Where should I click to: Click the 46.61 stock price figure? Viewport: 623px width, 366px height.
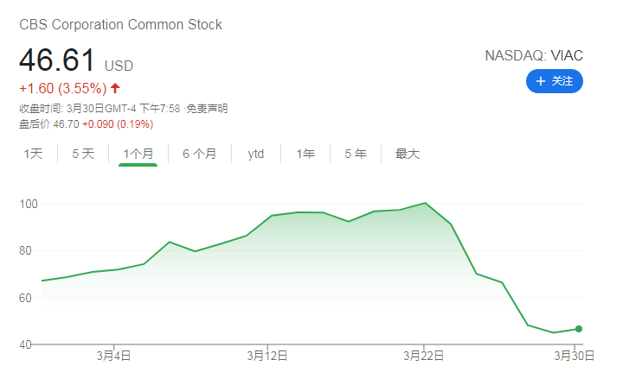click(x=57, y=61)
